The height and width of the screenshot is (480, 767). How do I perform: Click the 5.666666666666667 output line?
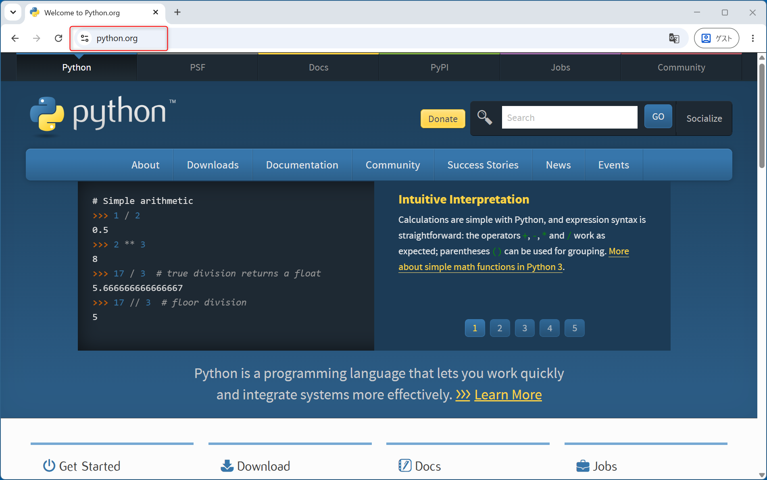click(x=138, y=288)
